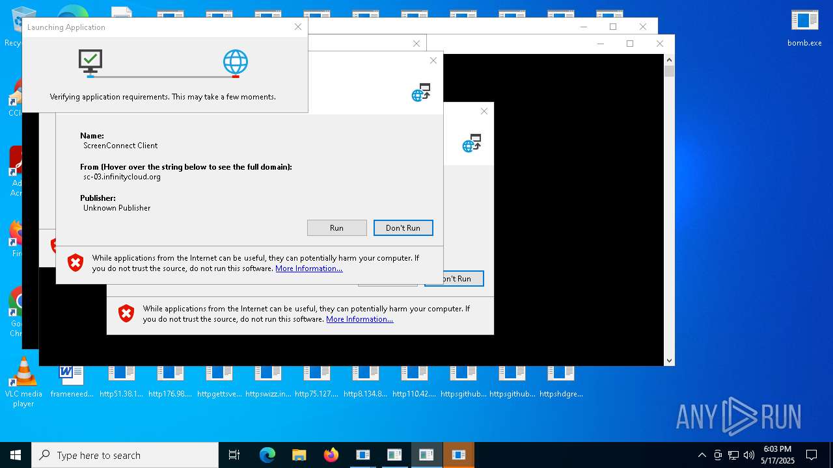This screenshot has width=833, height=468.
Task: Open More Information link in the rear dialog
Action: point(359,319)
